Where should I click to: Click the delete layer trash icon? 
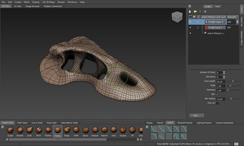(x=200, y=12)
